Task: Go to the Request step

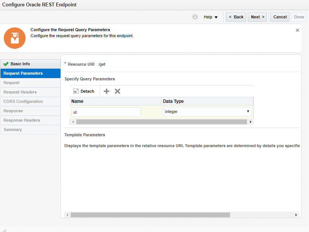Action: (30, 83)
